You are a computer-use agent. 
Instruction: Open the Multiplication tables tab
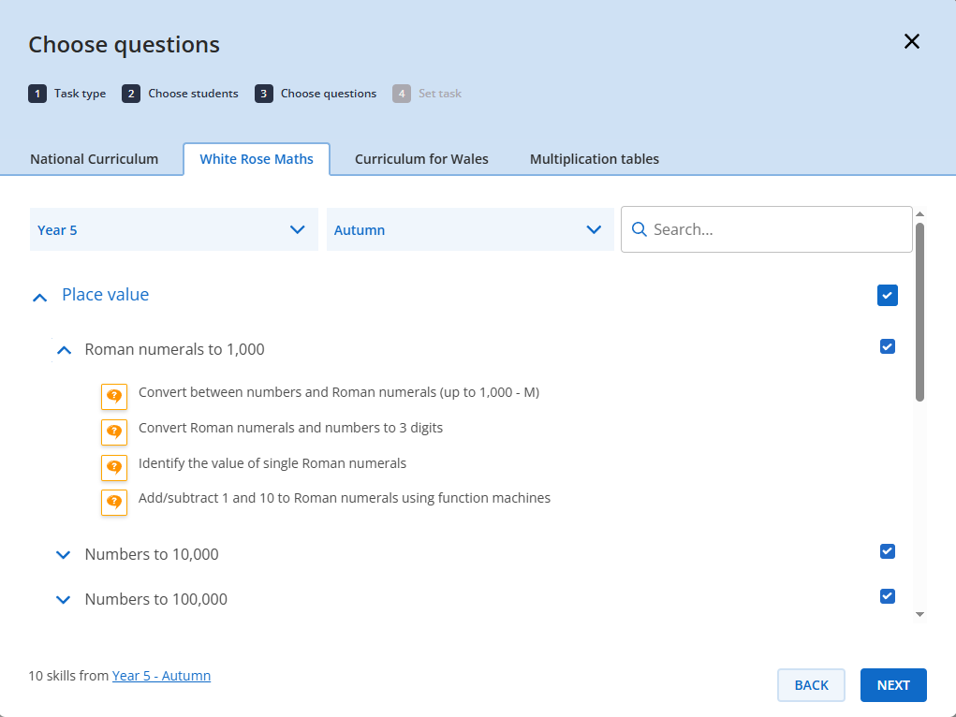[594, 159]
